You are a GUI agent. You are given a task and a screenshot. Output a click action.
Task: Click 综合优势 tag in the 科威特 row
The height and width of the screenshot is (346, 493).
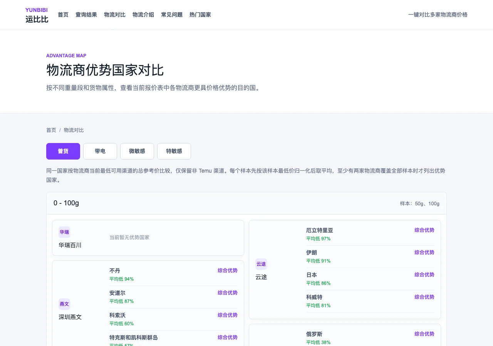pos(424,297)
